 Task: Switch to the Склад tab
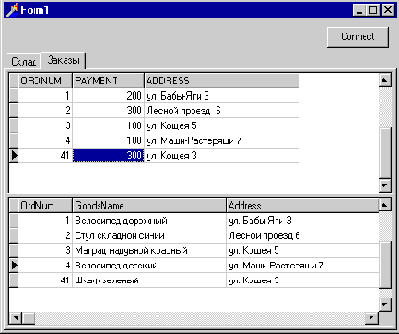[x=24, y=61]
